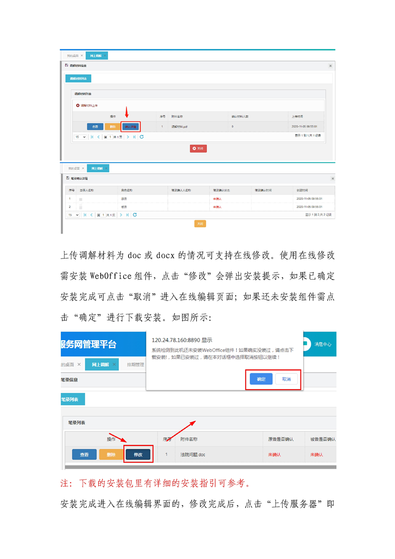Switch to 我的桌面 tab in top panel

(73, 56)
